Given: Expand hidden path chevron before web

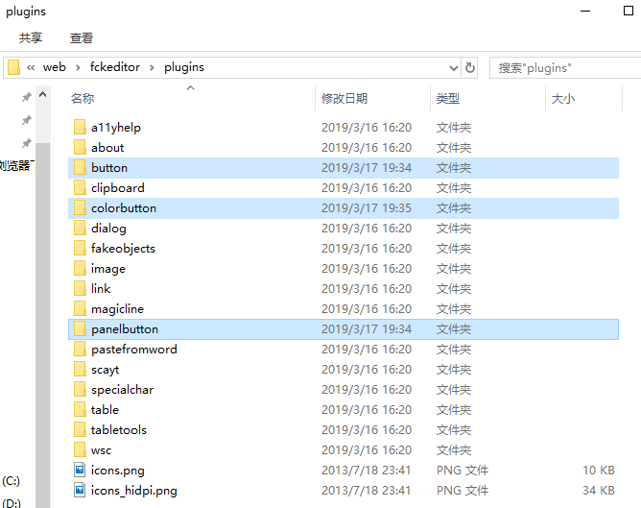Looking at the screenshot, I should (x=31, y=67).
